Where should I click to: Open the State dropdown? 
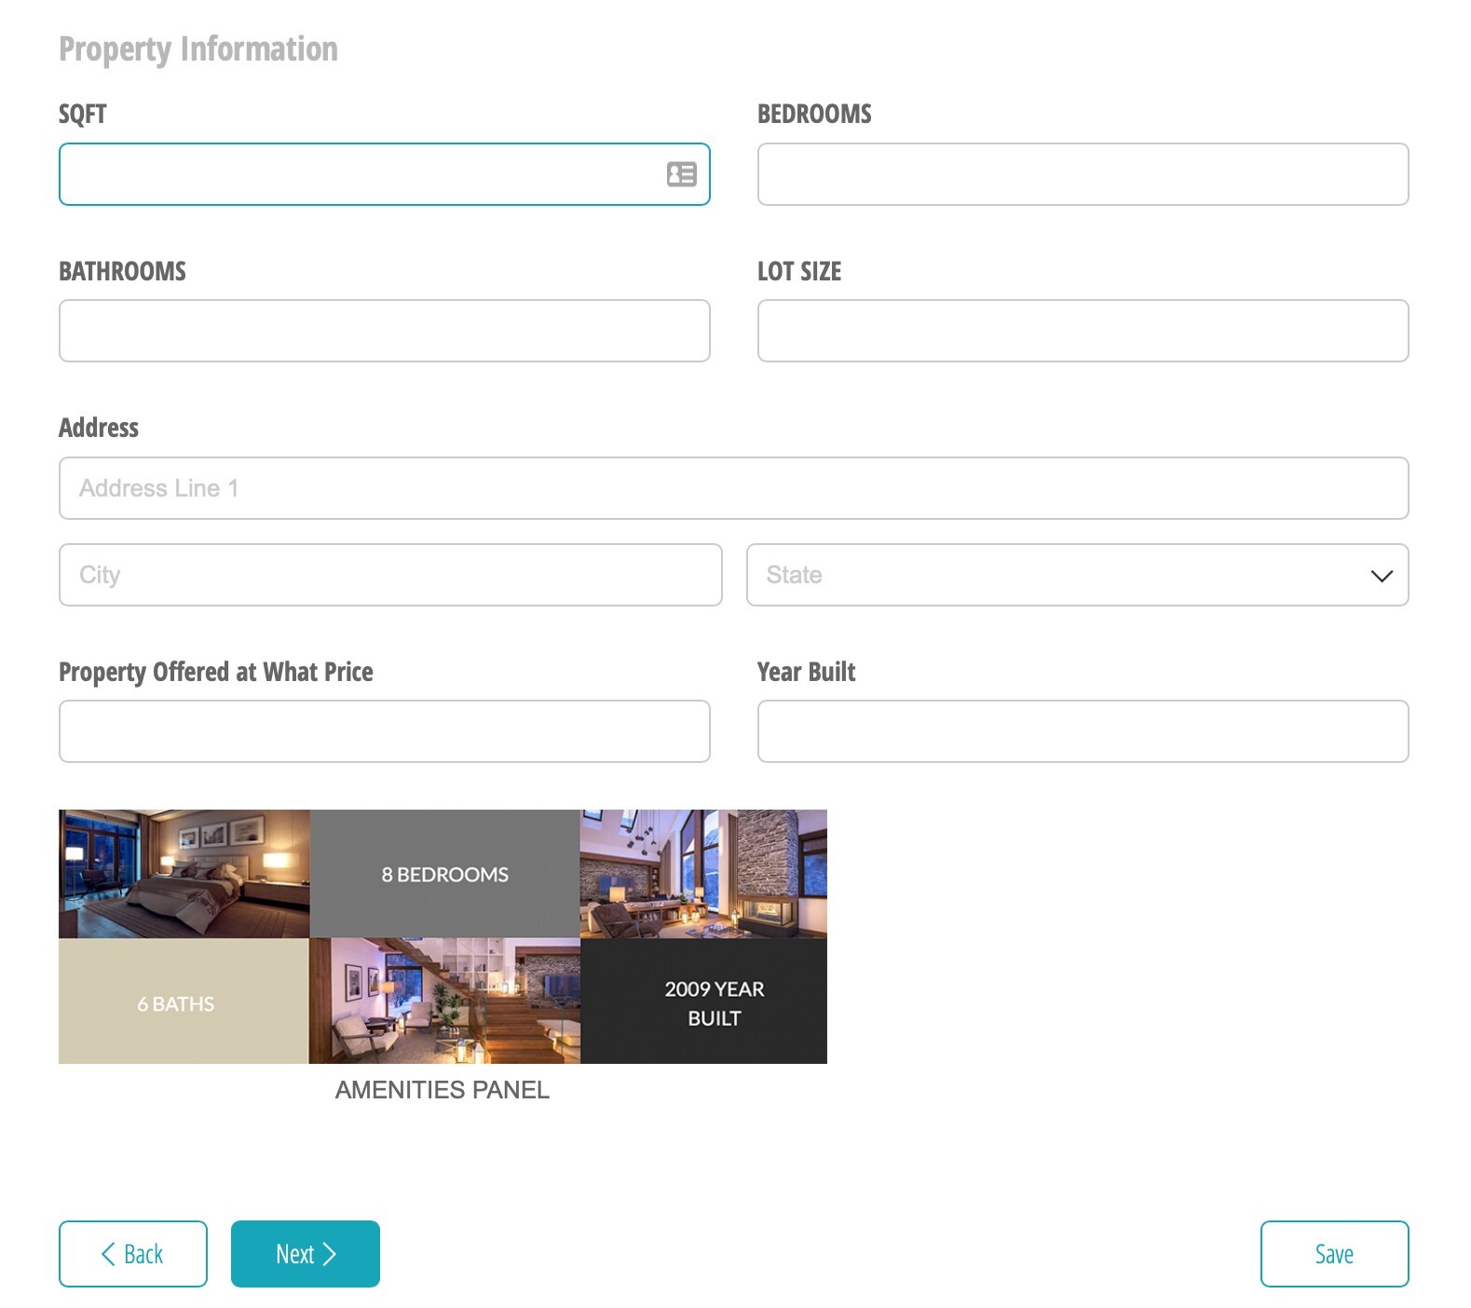point(1077,575)
